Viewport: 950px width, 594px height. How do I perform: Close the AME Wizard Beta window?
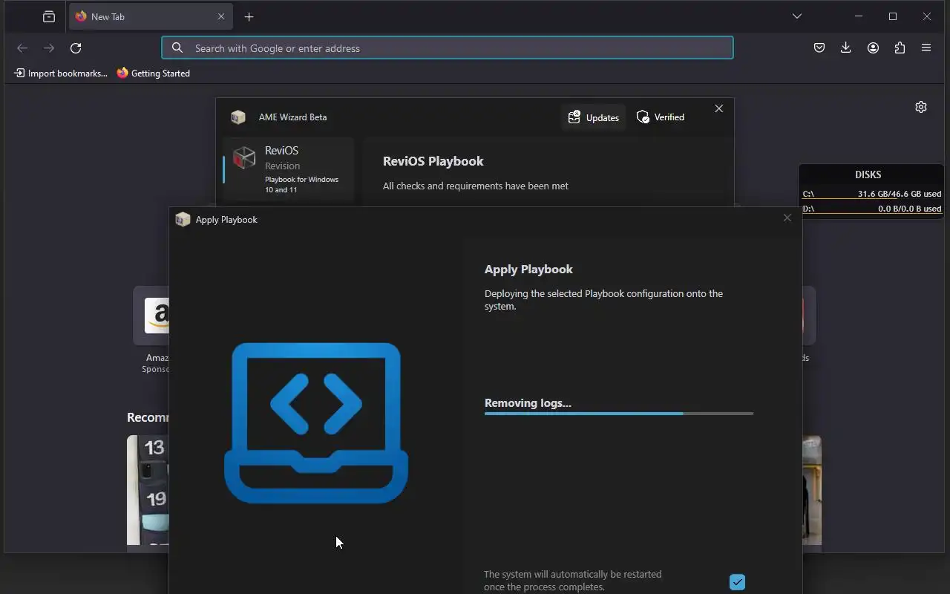coord(718,108)
